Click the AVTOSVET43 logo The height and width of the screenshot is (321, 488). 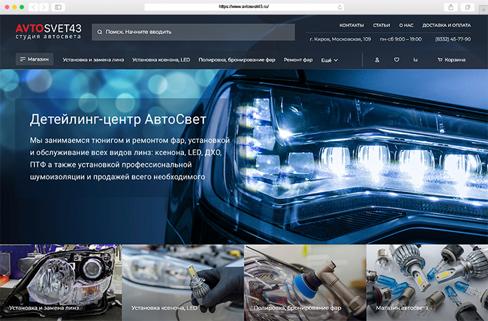pyautogui.click(x=48, y=31)
